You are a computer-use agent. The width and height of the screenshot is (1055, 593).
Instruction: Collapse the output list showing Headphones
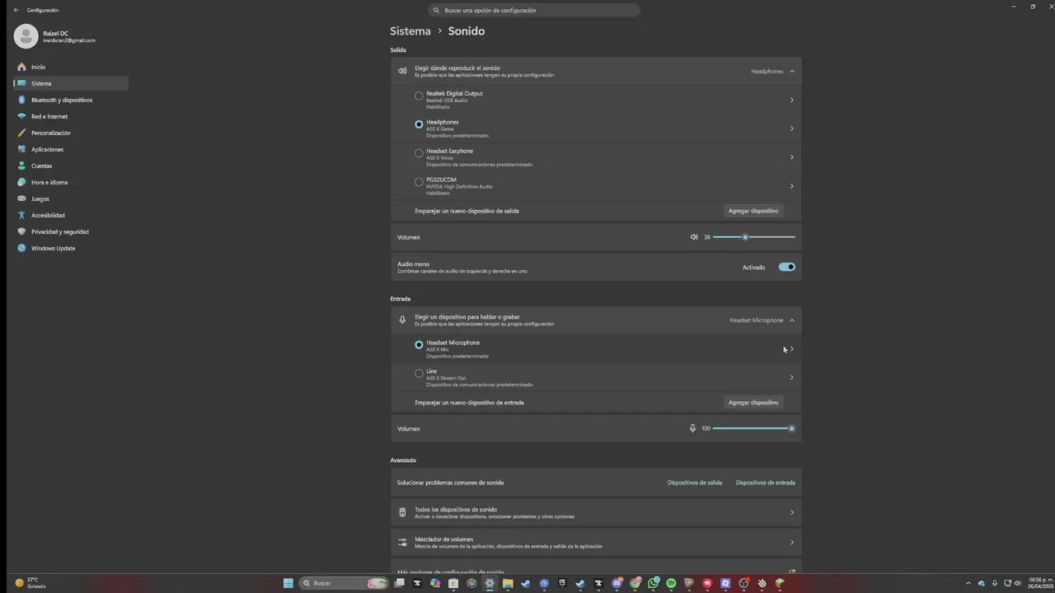tap(792, 72)
